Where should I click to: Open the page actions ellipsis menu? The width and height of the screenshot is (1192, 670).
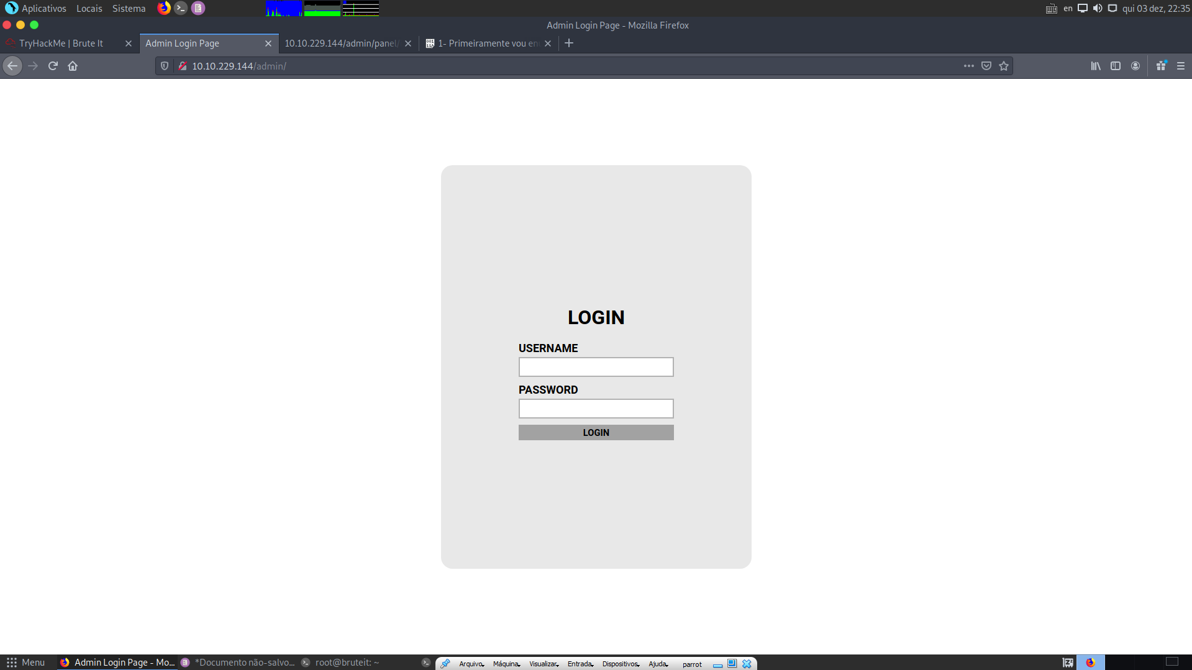(x=968, y=65)
